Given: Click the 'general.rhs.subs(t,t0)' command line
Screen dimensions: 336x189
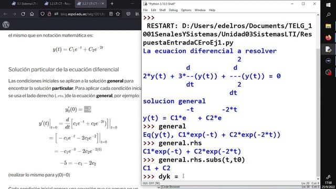Looking at the screenshot, I should (x=194, y=160).
